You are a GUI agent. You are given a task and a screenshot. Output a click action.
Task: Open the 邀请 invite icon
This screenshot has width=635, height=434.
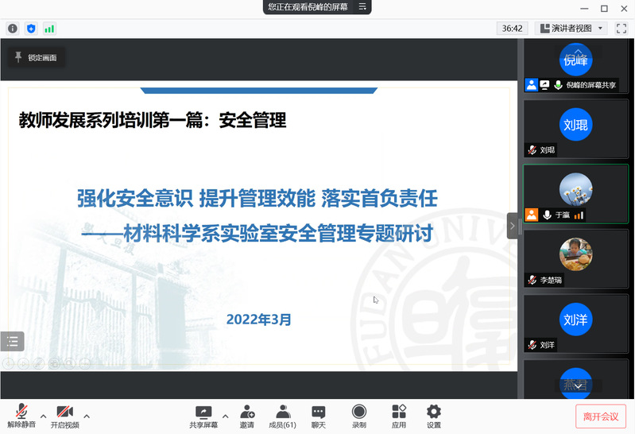(x=247, y=412)
